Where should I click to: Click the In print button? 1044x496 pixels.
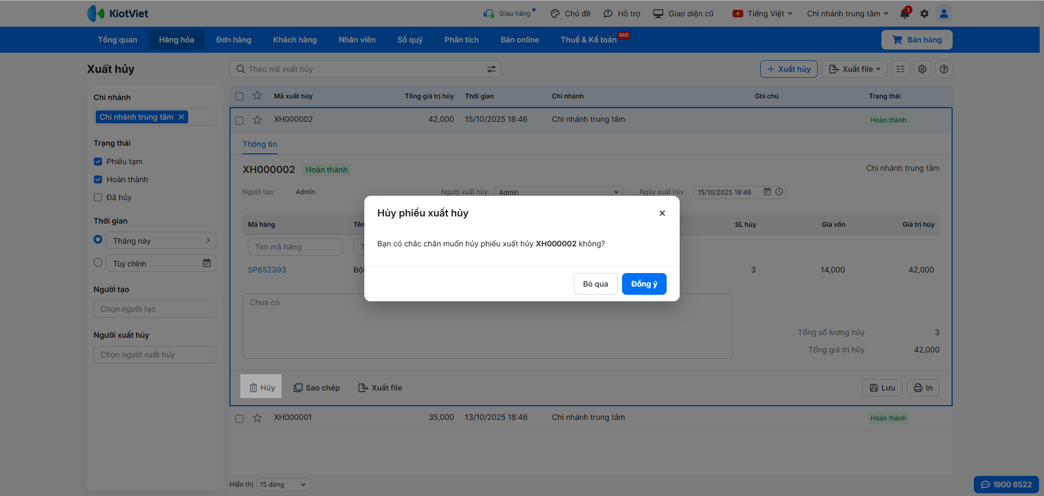pos(923,388)
